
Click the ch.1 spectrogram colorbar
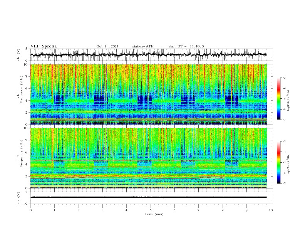278,99
